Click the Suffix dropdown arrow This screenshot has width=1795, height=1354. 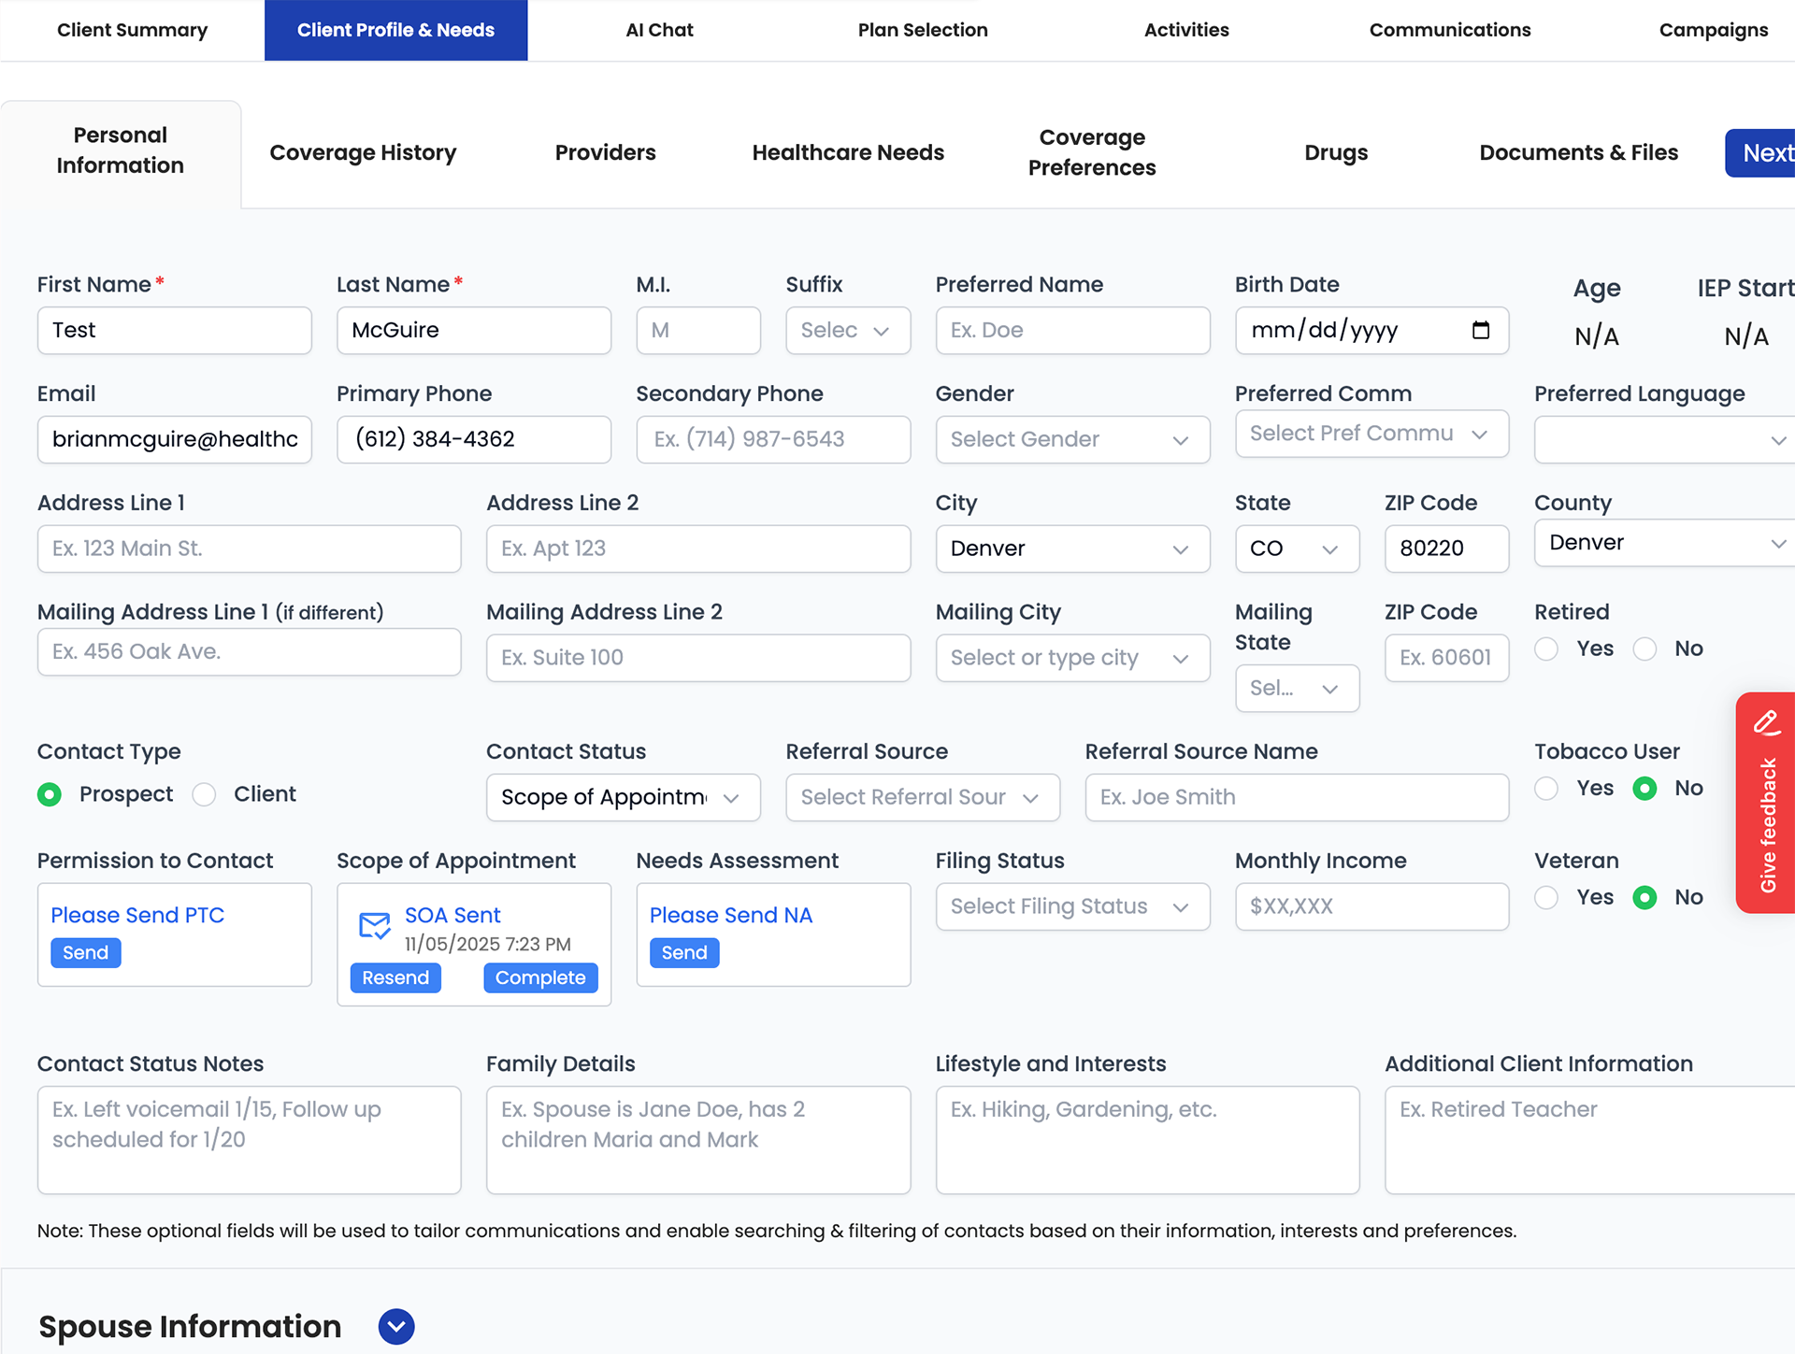click(x=881, y=331)
